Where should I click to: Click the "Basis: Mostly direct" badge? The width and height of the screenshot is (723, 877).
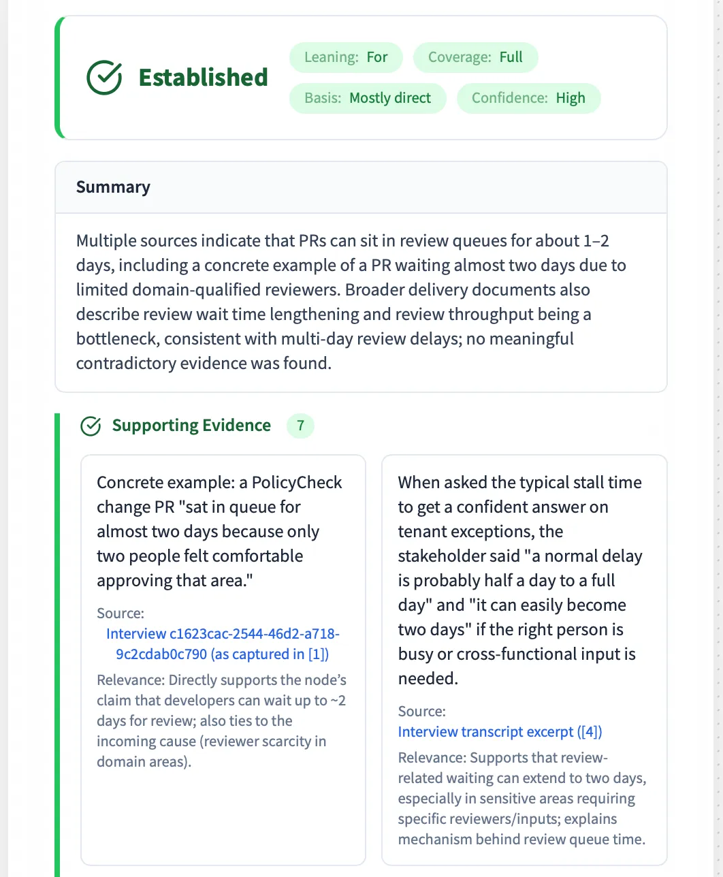[368, 98]
